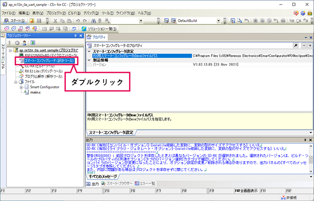This screenshot has height=201, width=314.
Task: Click the undo arrow icon
Action: [x=78, y=21]
